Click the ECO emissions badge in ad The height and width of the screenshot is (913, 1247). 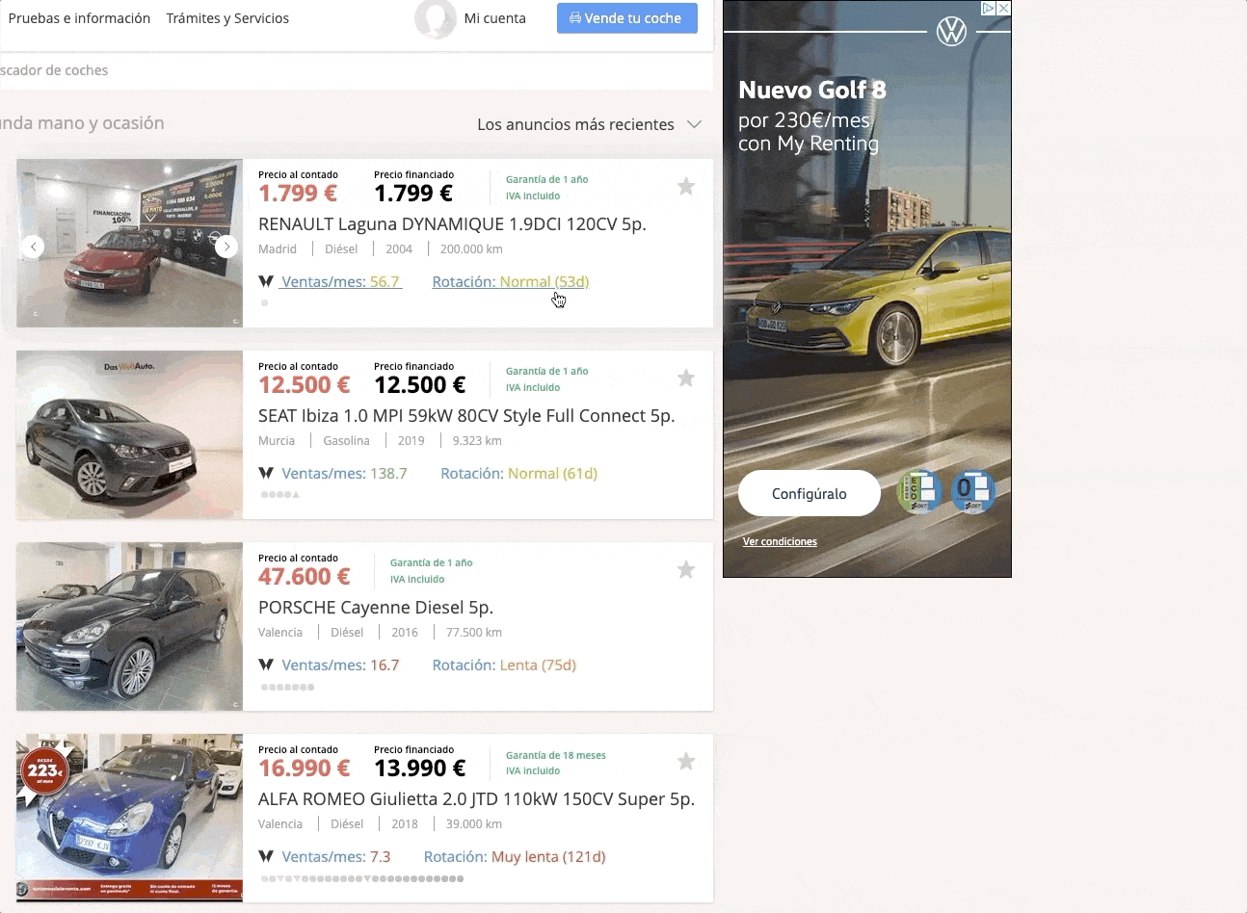click(x=919, y=491)
